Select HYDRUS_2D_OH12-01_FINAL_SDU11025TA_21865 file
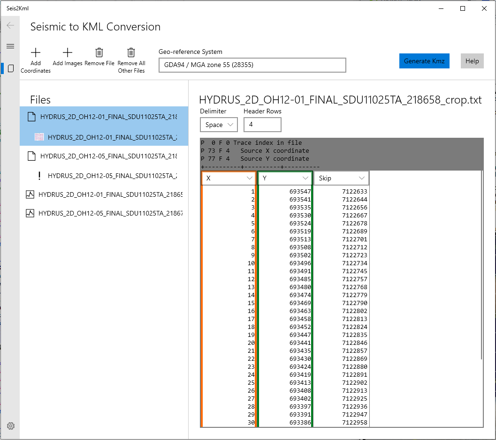The image size is (496, 440). coord(104,194)
